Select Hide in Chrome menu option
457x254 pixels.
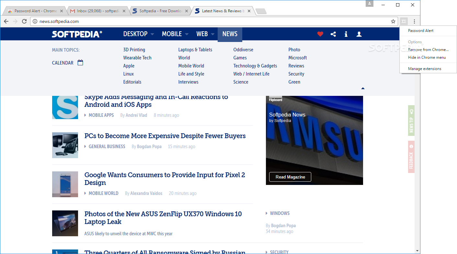[x=428, y=57]
